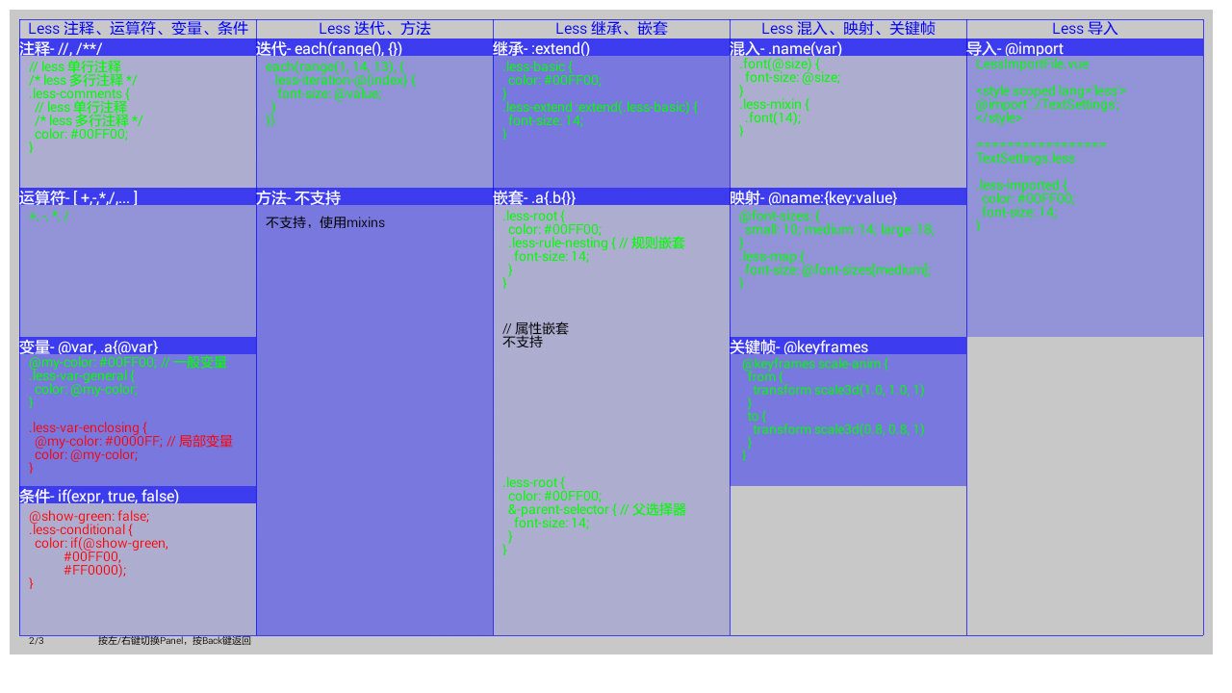1232x693 pixels.
Task: Click the '不支持，使用mixins' note text
Action: [x=325, y=223]
